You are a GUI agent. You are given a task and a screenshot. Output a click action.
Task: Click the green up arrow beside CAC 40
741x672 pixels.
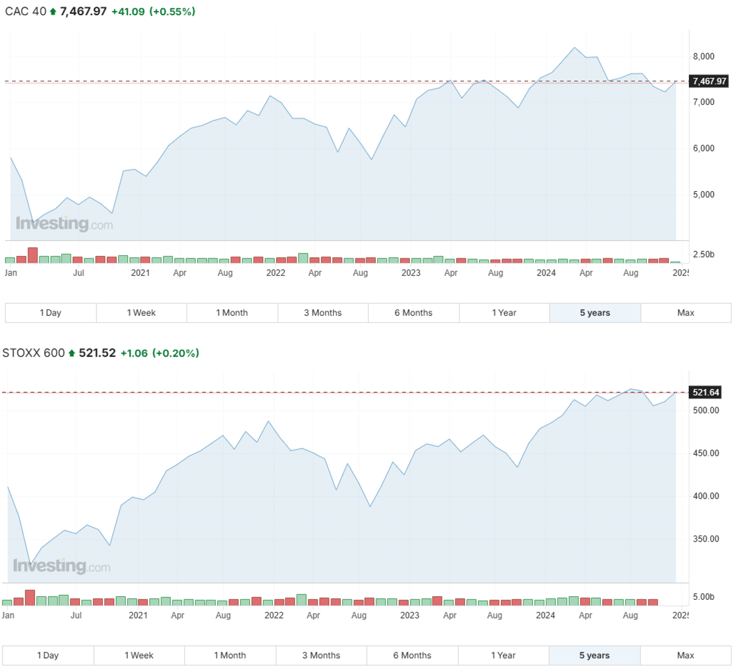pos(53,12)
